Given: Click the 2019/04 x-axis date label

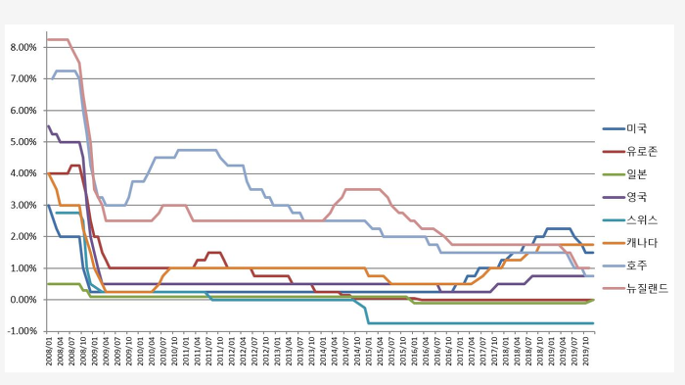Looking at the screenshot, I should pos(563,351).
